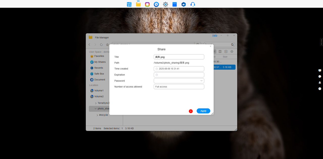Go to File Manager home

point(107,45)
